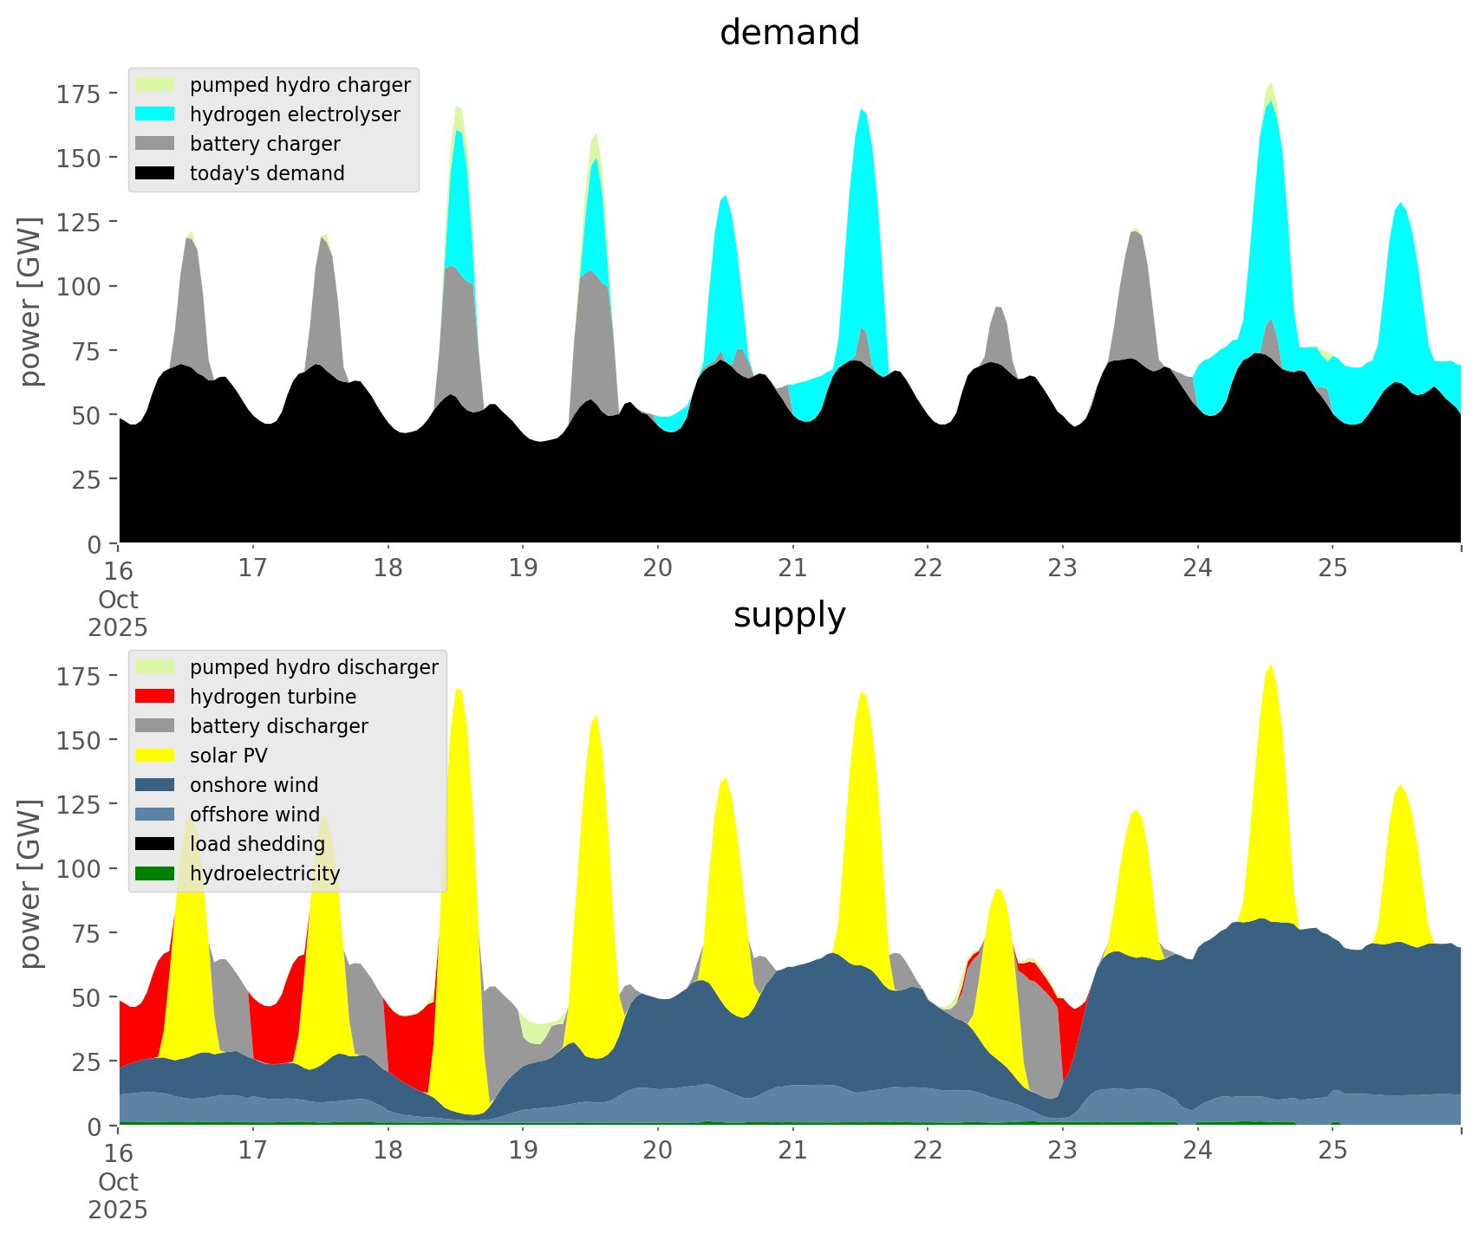Click the demand chart title
1479x1240 pixels.
coord(789,33)
